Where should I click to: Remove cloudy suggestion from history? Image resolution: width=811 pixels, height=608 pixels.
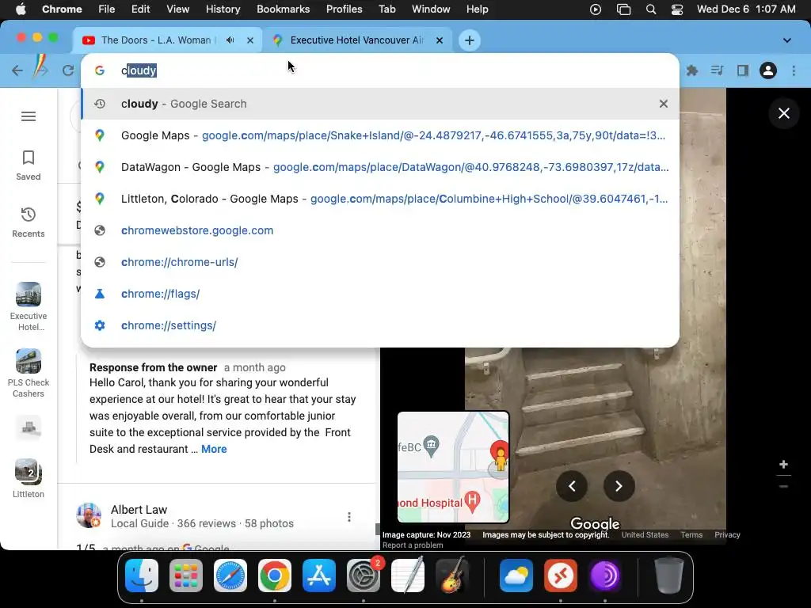click(x=663, y=104)
